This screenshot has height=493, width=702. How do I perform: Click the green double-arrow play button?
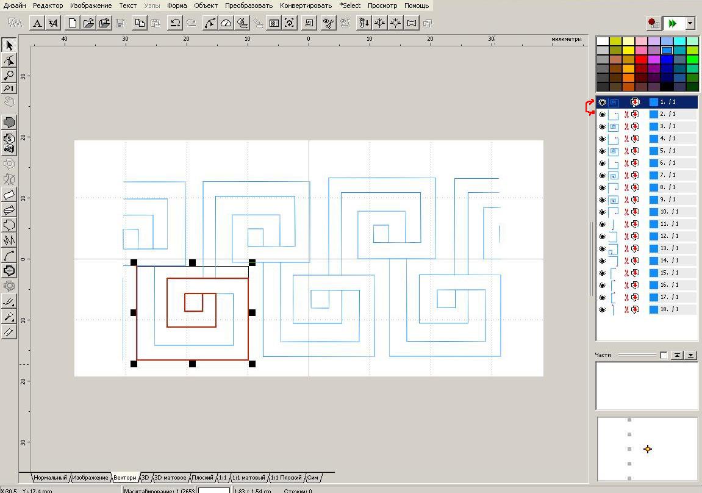(673, 23)
